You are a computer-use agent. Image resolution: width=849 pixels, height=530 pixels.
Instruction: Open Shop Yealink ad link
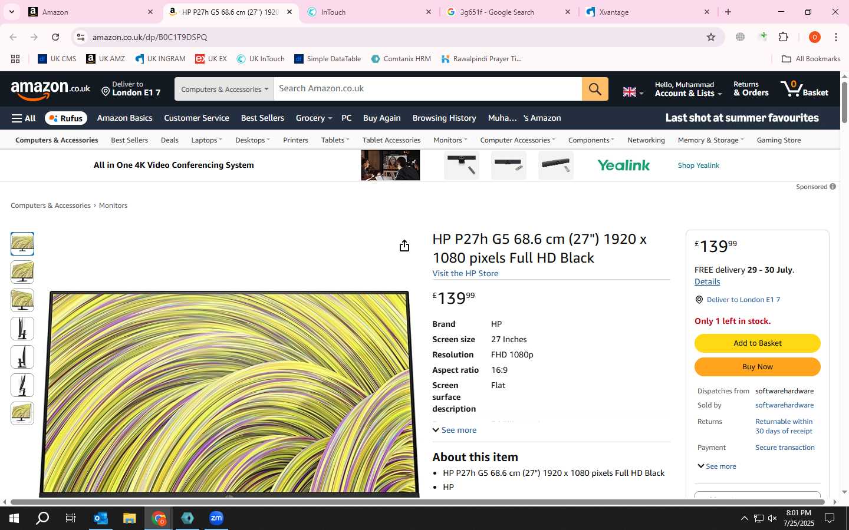click(699, 165)
